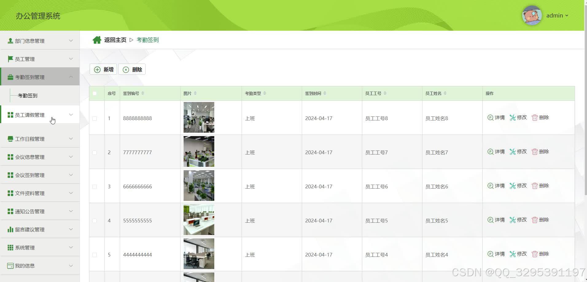The height and width of the screenshot is (282, 587).
Task: Open 详情 magnifier icon for record 8888888888
Action: (x=490, y=118)
